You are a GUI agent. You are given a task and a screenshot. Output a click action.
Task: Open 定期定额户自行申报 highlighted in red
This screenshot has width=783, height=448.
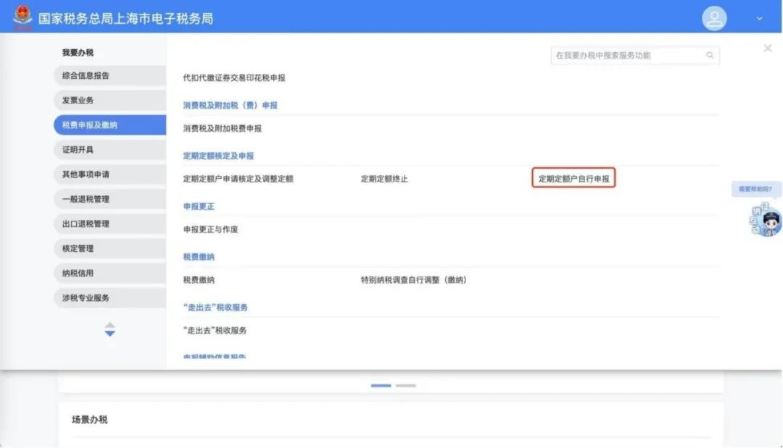click(573, 178)
